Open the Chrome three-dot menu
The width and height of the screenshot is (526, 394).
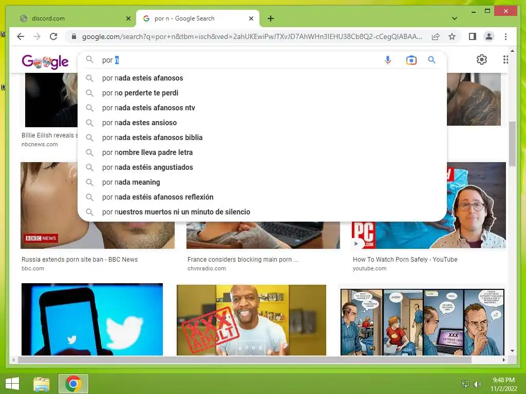[x=505, y=36]
